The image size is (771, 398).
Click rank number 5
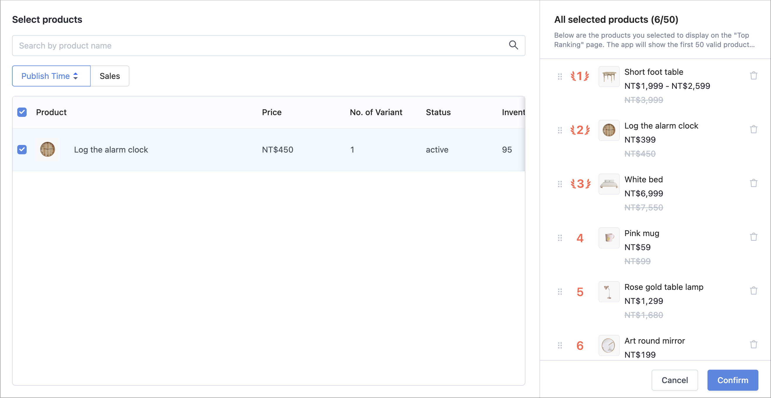(x=580, y=292)
